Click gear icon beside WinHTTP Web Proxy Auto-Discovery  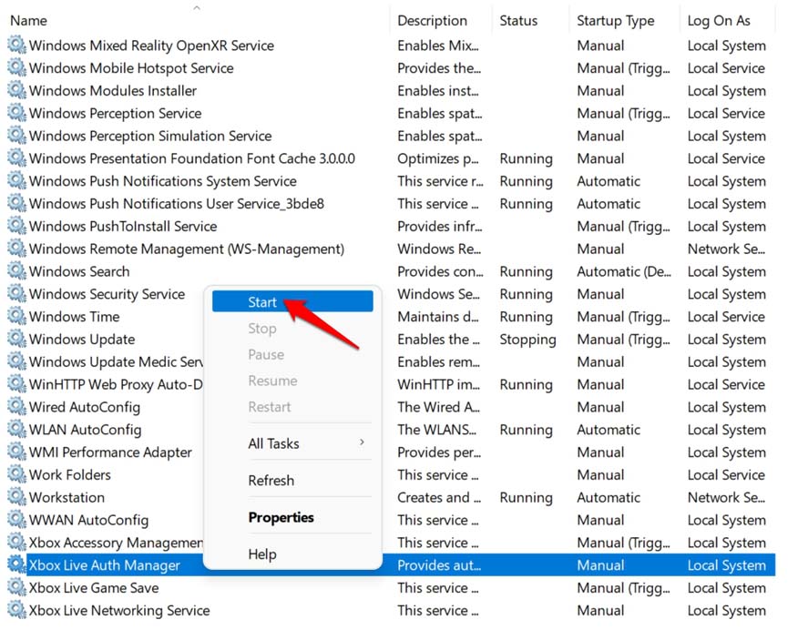coord(16,384)
